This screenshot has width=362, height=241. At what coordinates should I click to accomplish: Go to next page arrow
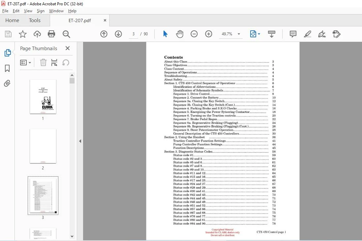pos(118,34)
